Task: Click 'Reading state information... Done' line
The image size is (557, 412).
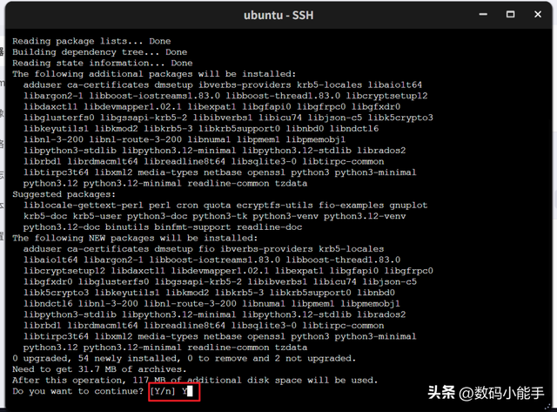Action: [103, 64]
